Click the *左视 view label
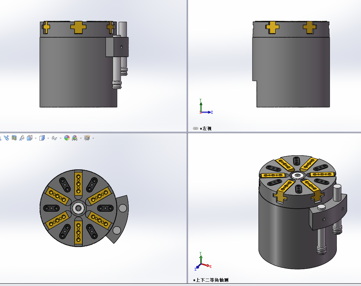The width and height of the screenshot is (361, 286). (206, 128)
